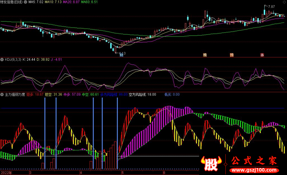
Task: Click the 预 event marker icon
Action: tap(232, 55)
